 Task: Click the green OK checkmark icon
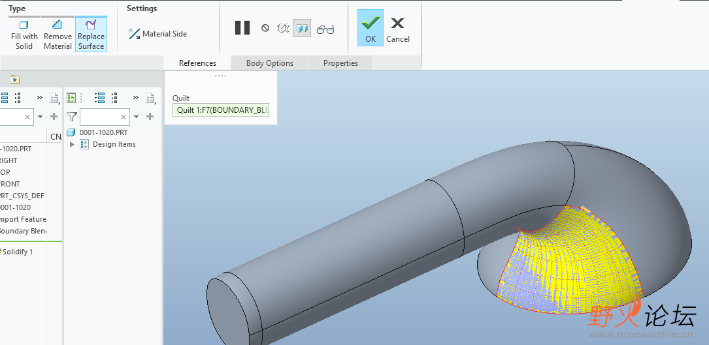pos(371,23)
